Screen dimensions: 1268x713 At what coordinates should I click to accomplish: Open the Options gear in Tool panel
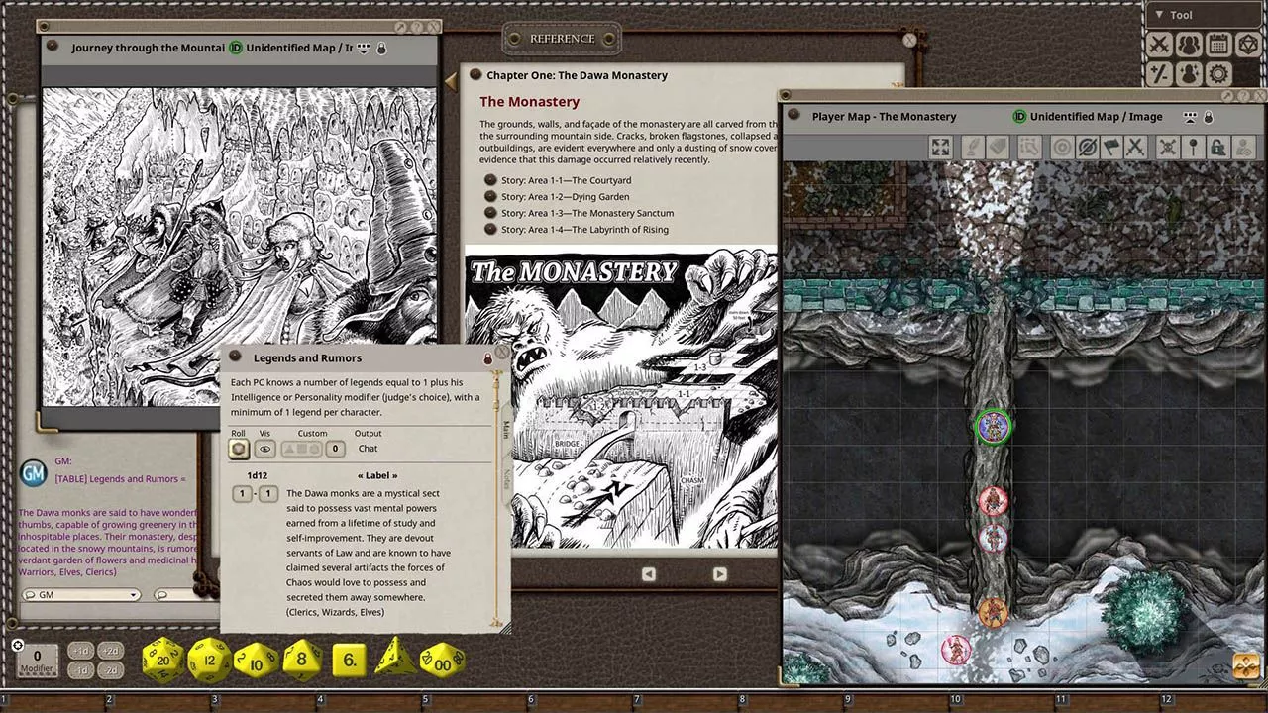(1218, 73)
